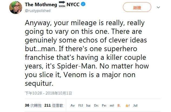This screenshot has width=171, height=112.
Task: Click the 'Jul' liker avatar
Action: pyautogui.click(x=135, y=105)
